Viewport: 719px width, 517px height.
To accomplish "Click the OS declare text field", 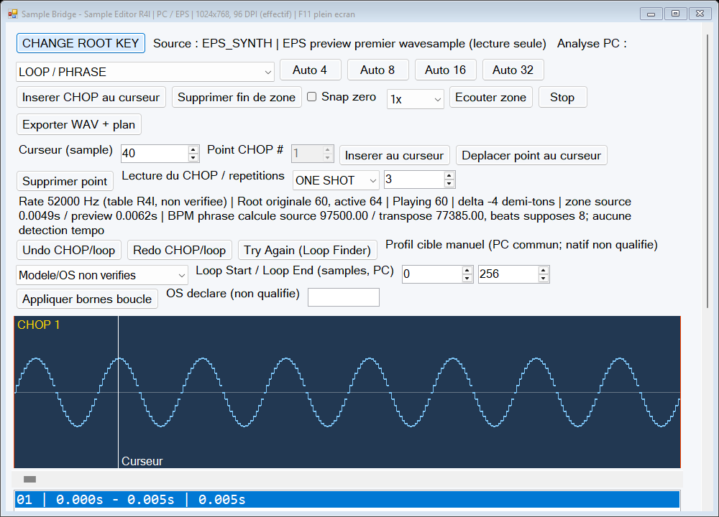I will (344, 297).
